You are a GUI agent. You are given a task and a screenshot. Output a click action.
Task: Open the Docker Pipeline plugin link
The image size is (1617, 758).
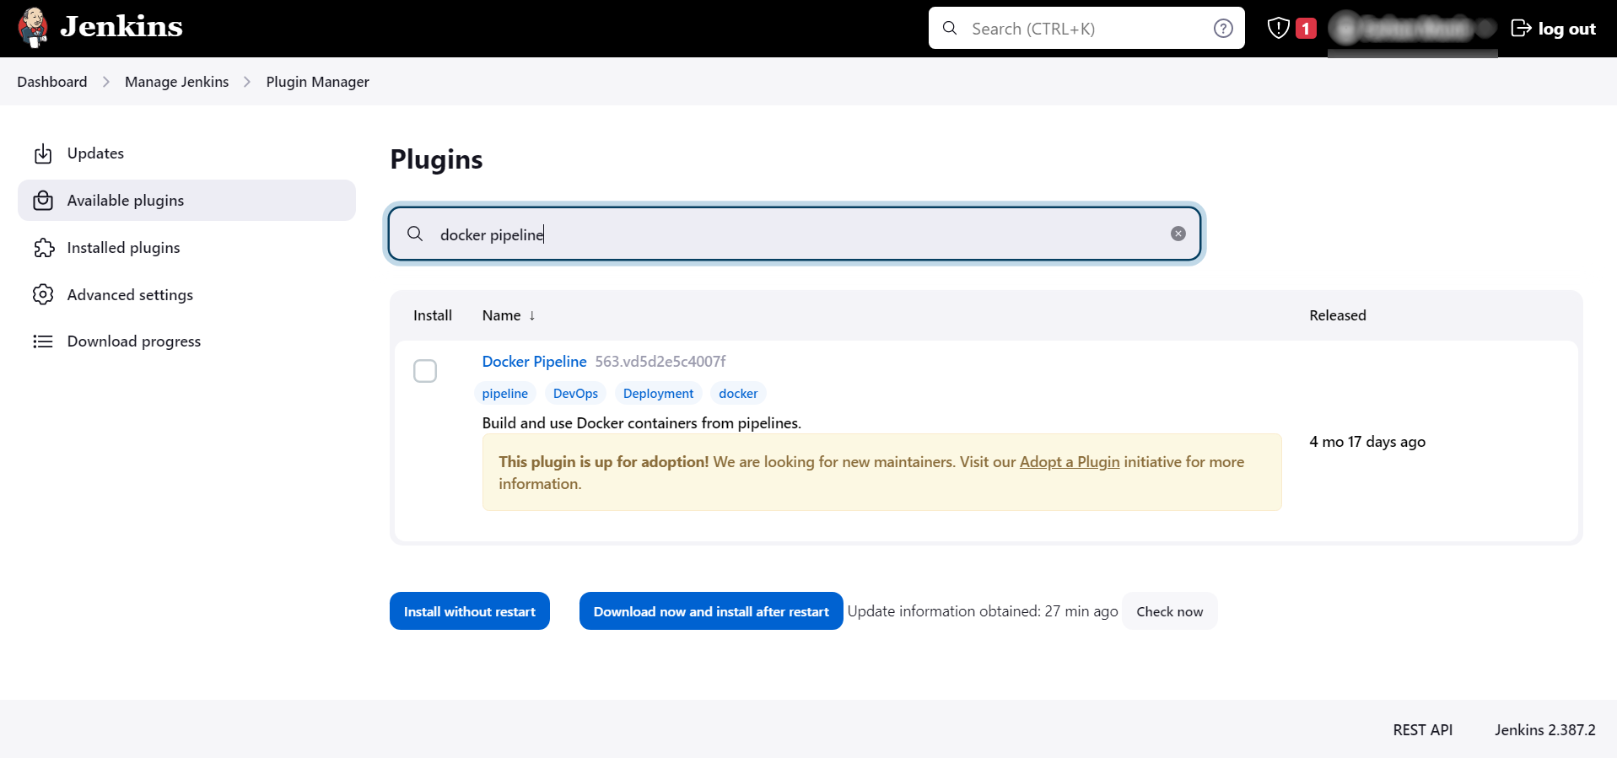(535, 362)
